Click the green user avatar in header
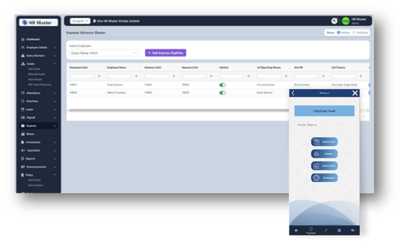402x246 pixels. (345, 21)
